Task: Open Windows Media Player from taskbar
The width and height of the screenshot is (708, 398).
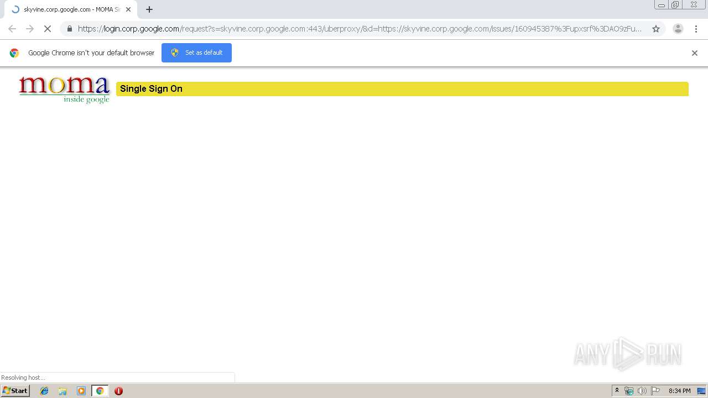Action: [81, 391]
